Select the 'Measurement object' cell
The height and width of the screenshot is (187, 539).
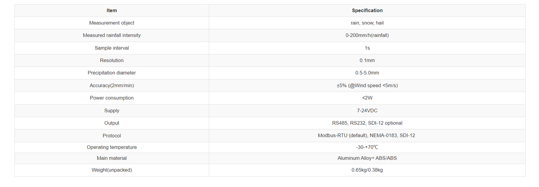point(112,23)
